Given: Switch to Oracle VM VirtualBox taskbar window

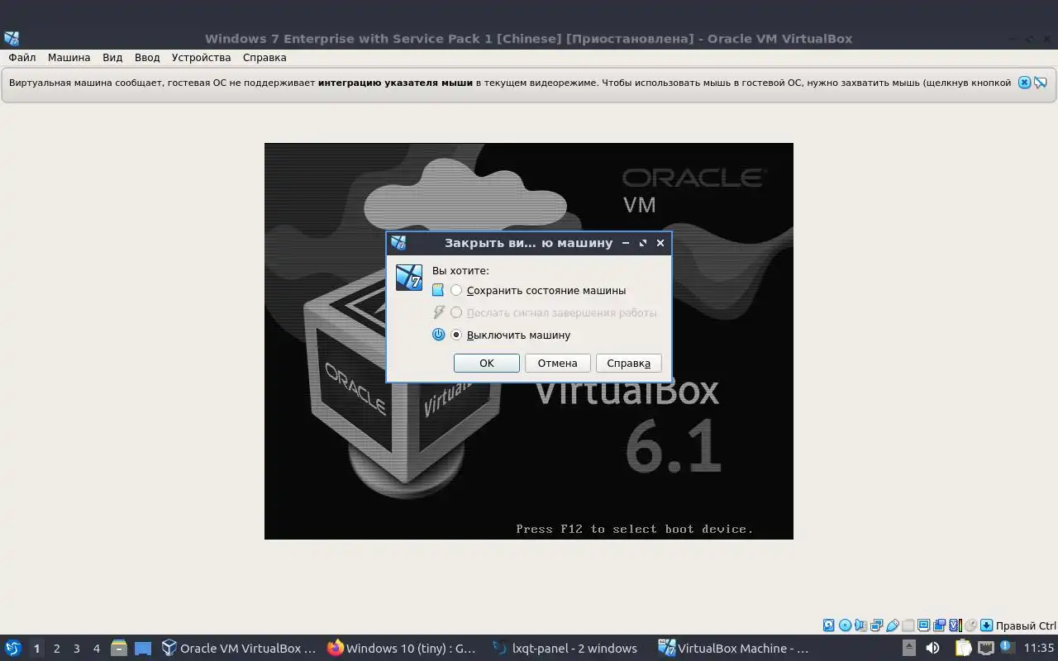Looking at the screenshot, I should tap(240, 649).
